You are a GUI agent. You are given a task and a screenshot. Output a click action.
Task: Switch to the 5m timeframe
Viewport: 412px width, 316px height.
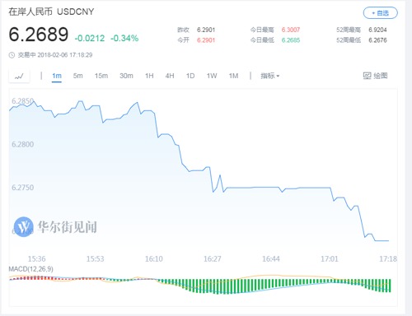coord(78,76)
